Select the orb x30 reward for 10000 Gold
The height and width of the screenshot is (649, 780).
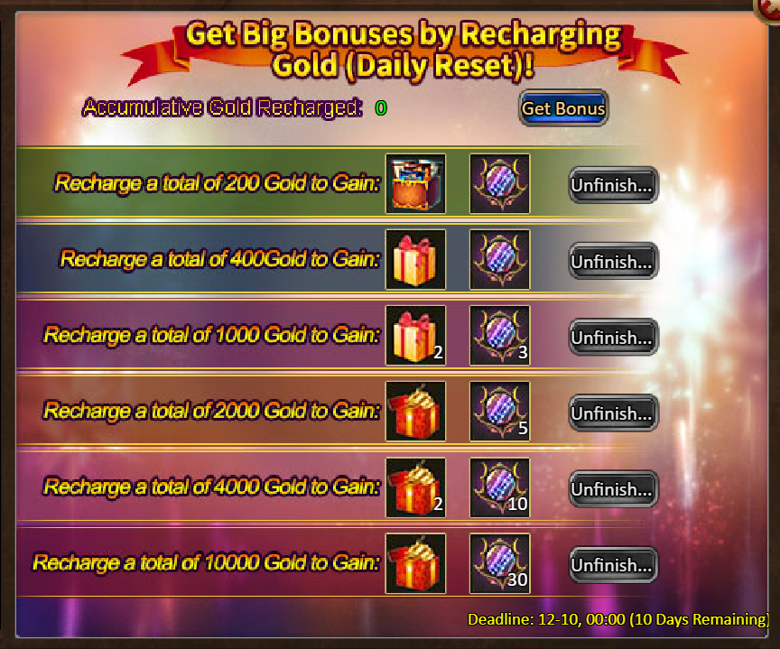500,563
